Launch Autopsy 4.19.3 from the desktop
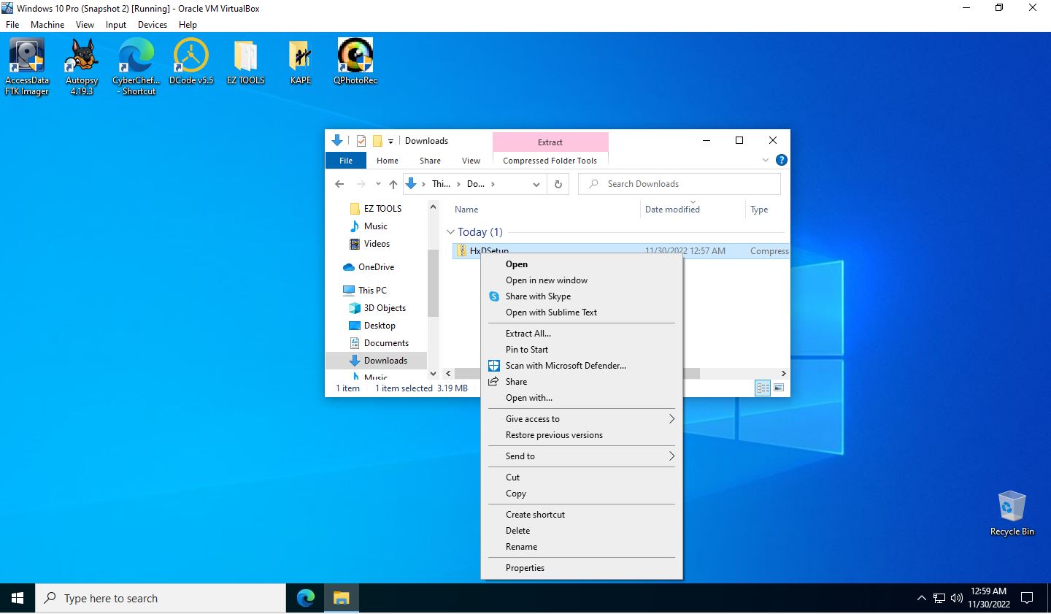Image resolution: width=1051 pixels, height=614 pixels. coord(82,66)
